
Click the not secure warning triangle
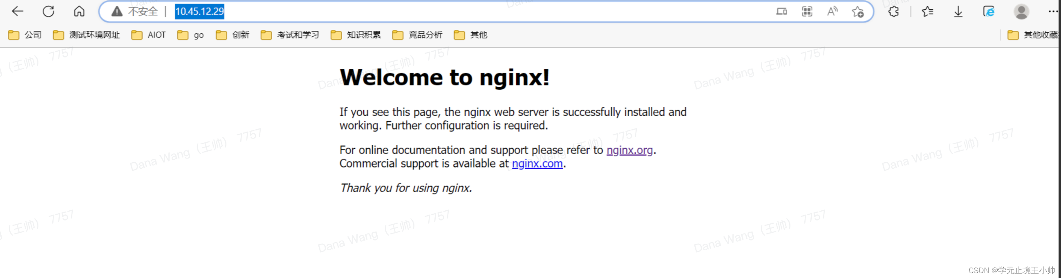tap(117, 11)
